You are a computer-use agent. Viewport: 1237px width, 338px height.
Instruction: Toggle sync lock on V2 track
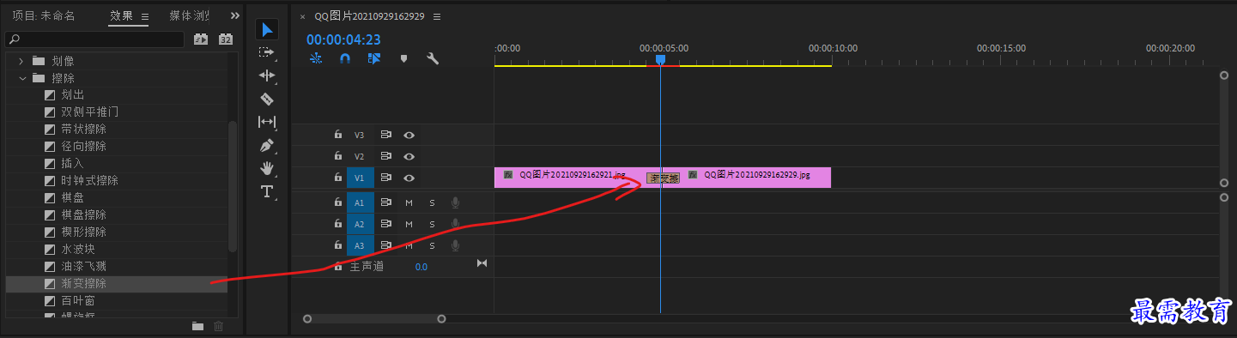click(386, 156)
